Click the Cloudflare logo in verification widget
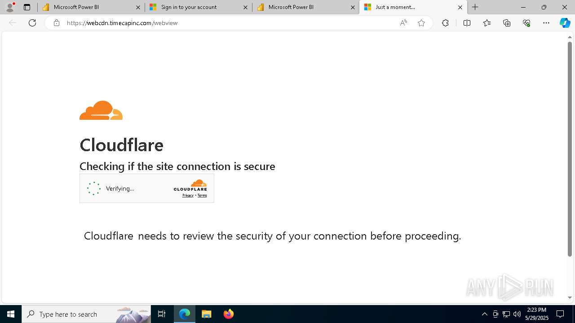This screenshot has width=575, height=323. 190,185
